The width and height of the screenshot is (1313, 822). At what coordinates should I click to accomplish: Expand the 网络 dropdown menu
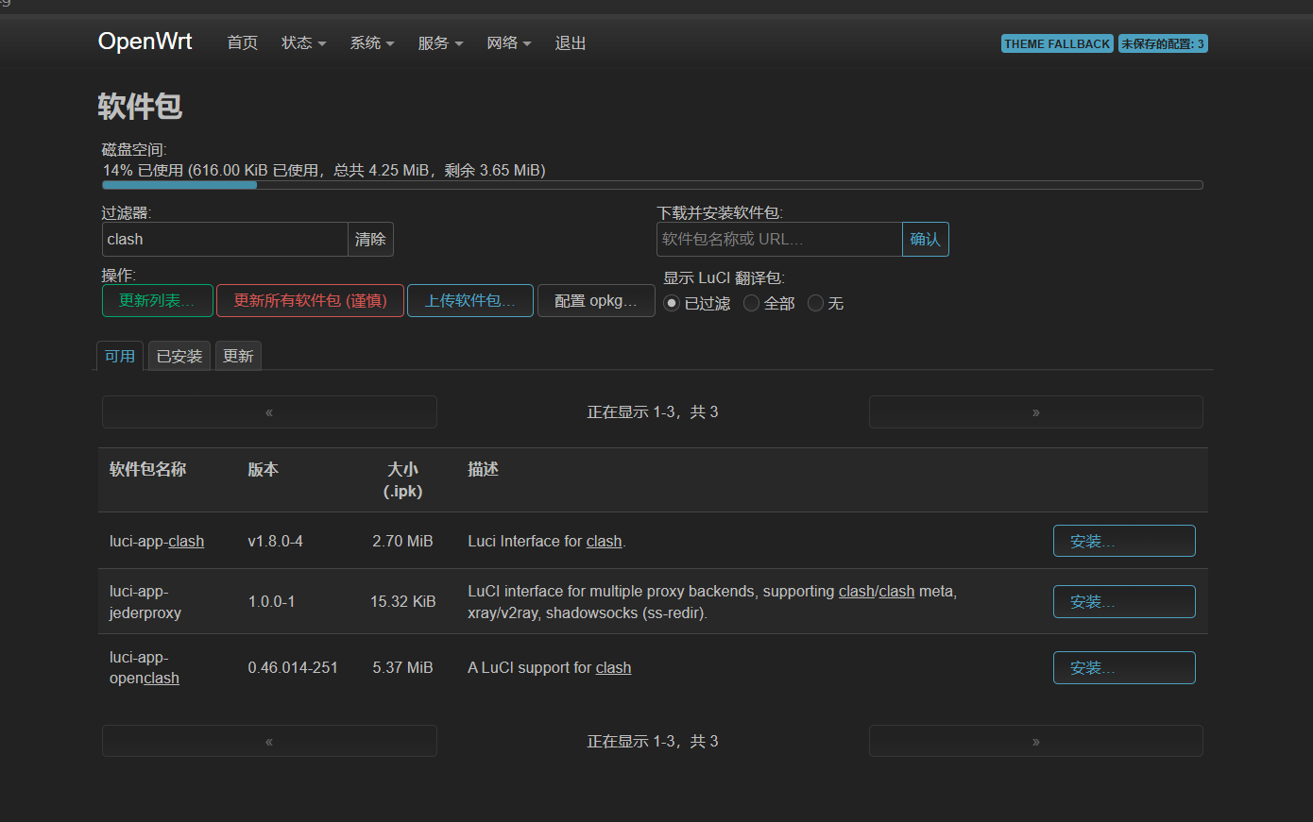pyautogui.click(x=508, y=43)
